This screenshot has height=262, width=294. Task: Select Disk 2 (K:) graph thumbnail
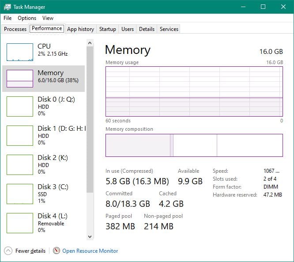tap(20, 165)
